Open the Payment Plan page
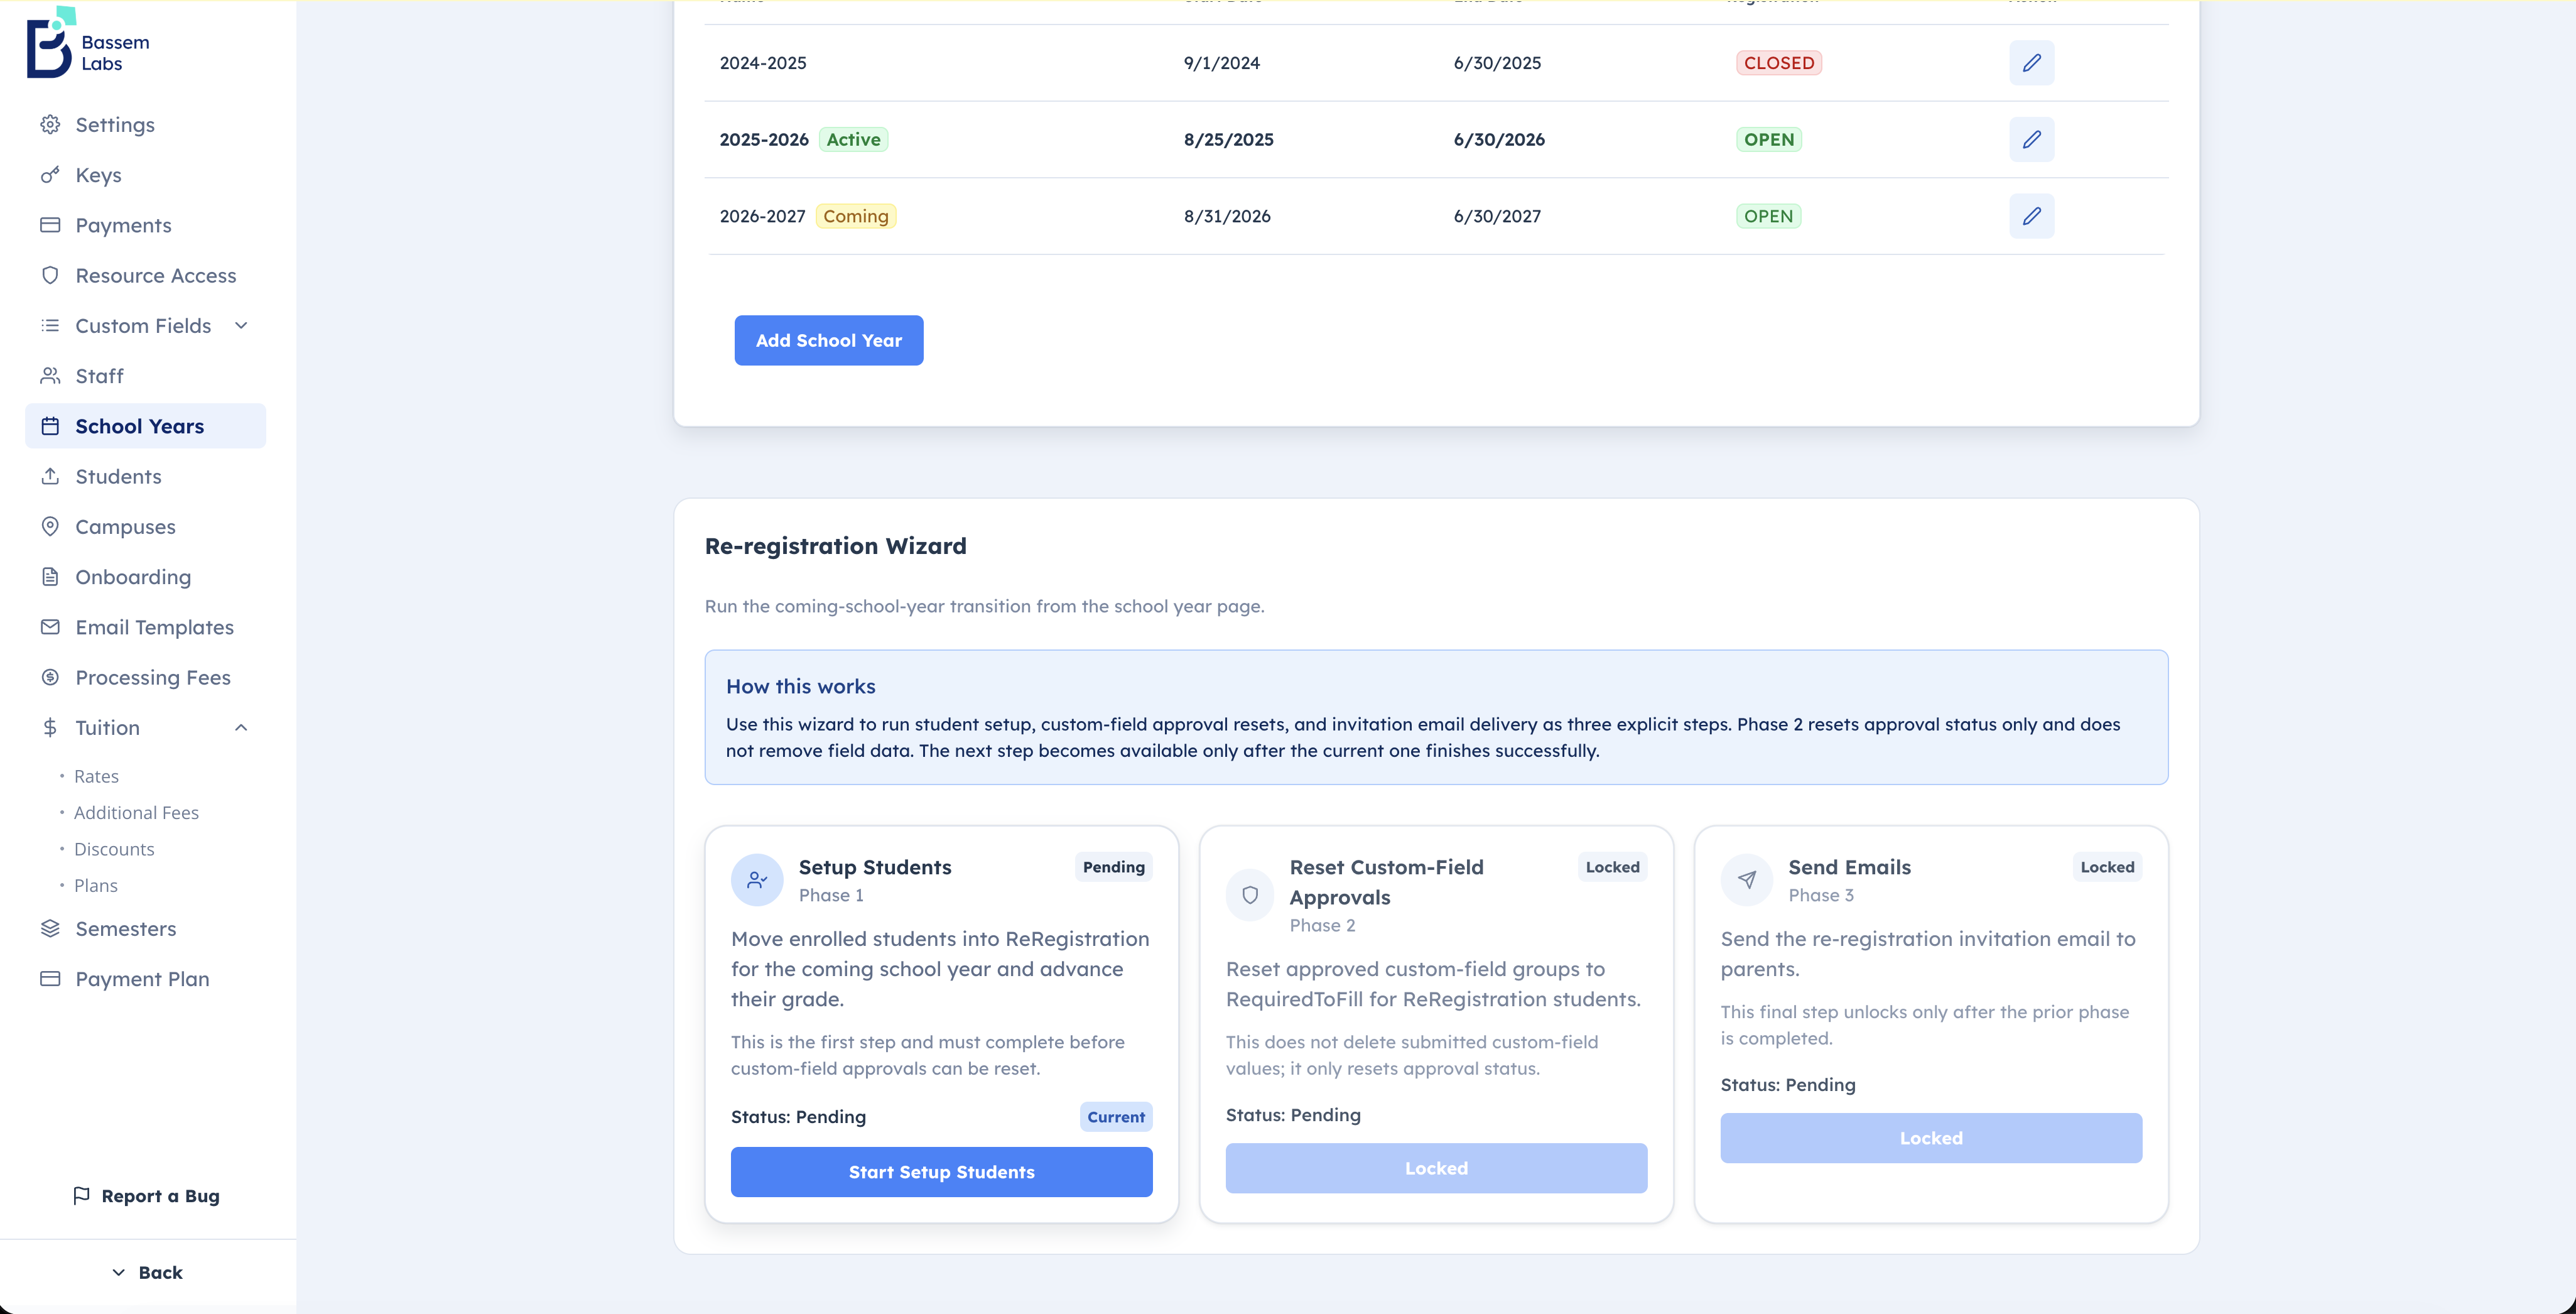This screenshot has width=2576, height=1314. click(x=145, y=979)
